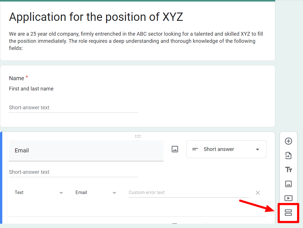Click the Import questions icon
Image resolution: width=303 pixels, height=228 pixels.
[288, 156]
